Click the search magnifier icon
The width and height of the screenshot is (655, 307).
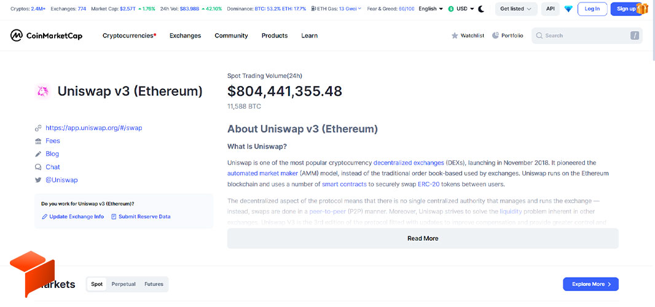coord(539,36)
